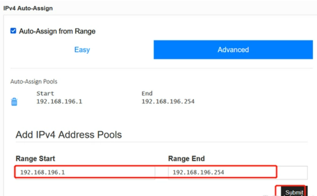Click the pool End address 192.168.196.254
This screenshot has height=196, width=317.
(x=168, y=101)
